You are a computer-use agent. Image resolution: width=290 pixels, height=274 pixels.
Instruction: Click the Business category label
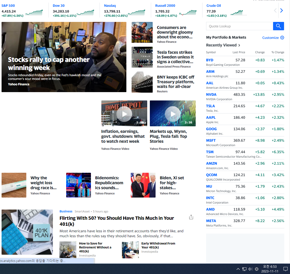pos(66,211)
